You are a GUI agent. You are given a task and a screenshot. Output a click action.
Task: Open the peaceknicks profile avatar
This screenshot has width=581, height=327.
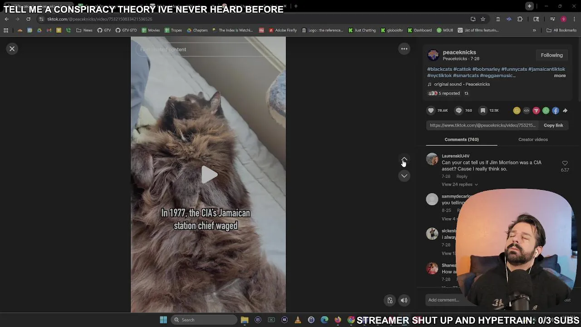point(433,55)
